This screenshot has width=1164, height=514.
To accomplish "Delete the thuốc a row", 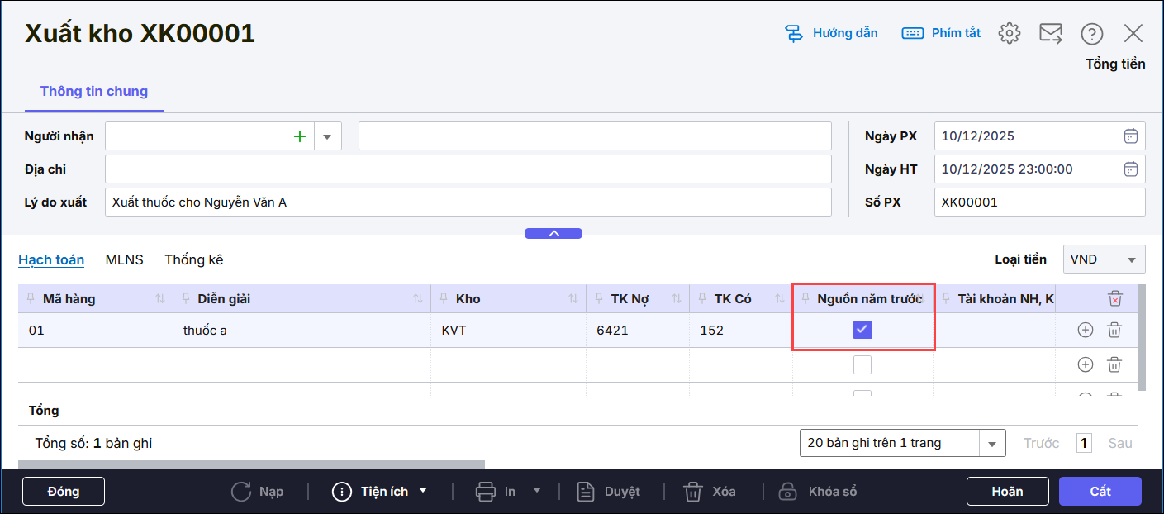I will point(1114,330).
